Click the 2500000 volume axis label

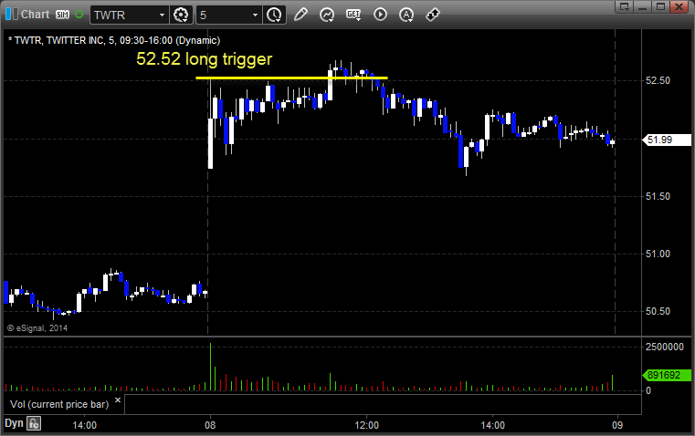pos(665,347)
